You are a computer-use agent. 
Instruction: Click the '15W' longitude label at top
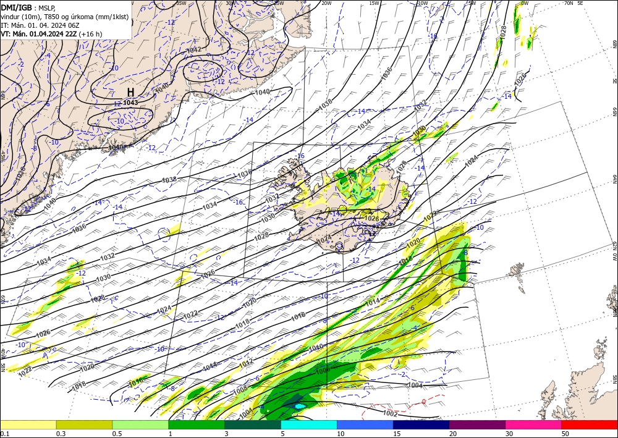point(374,3)
